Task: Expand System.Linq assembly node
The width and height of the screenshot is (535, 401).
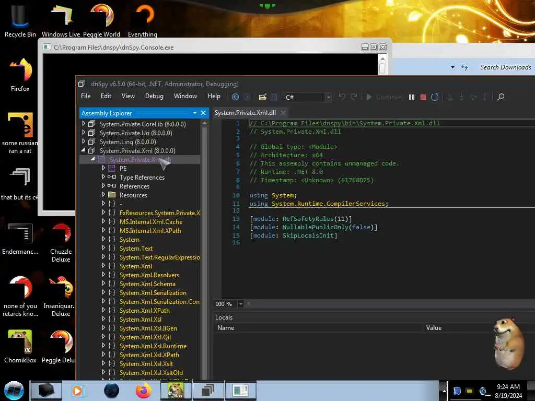Action: 84,141
